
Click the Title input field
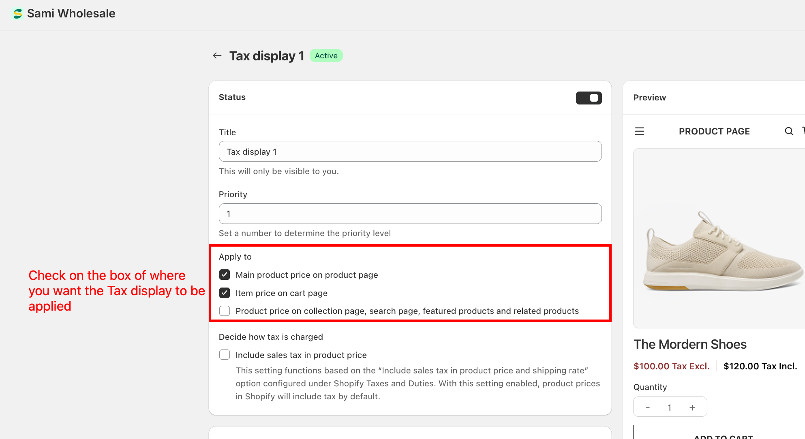[x=410, y=151]
